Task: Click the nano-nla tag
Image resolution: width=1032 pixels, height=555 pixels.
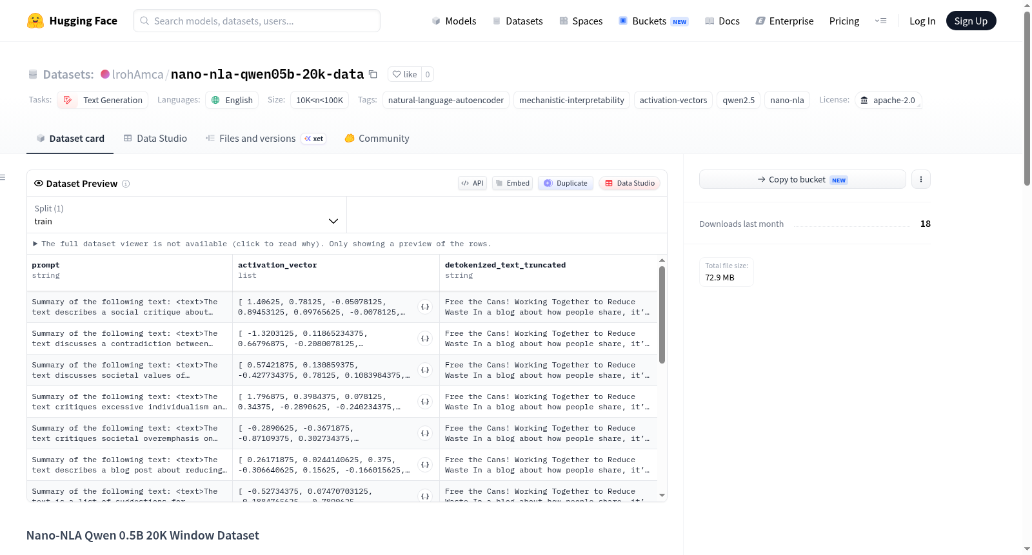Action: pos(787,100)
